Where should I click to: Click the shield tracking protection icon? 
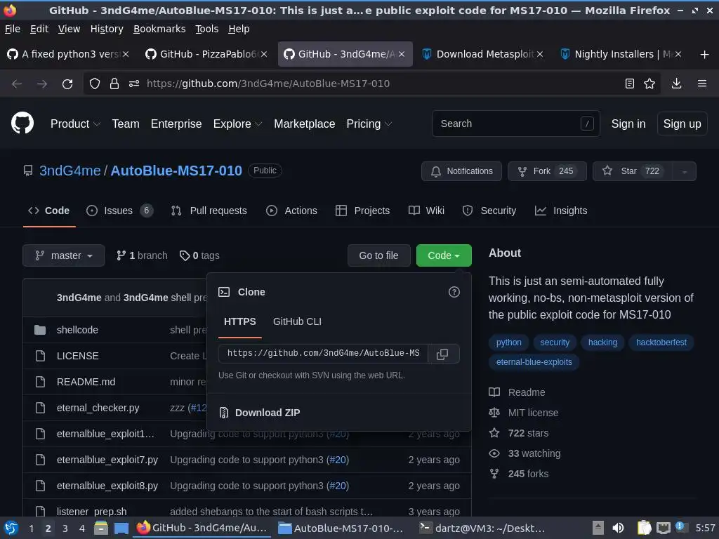pos(95,84)
